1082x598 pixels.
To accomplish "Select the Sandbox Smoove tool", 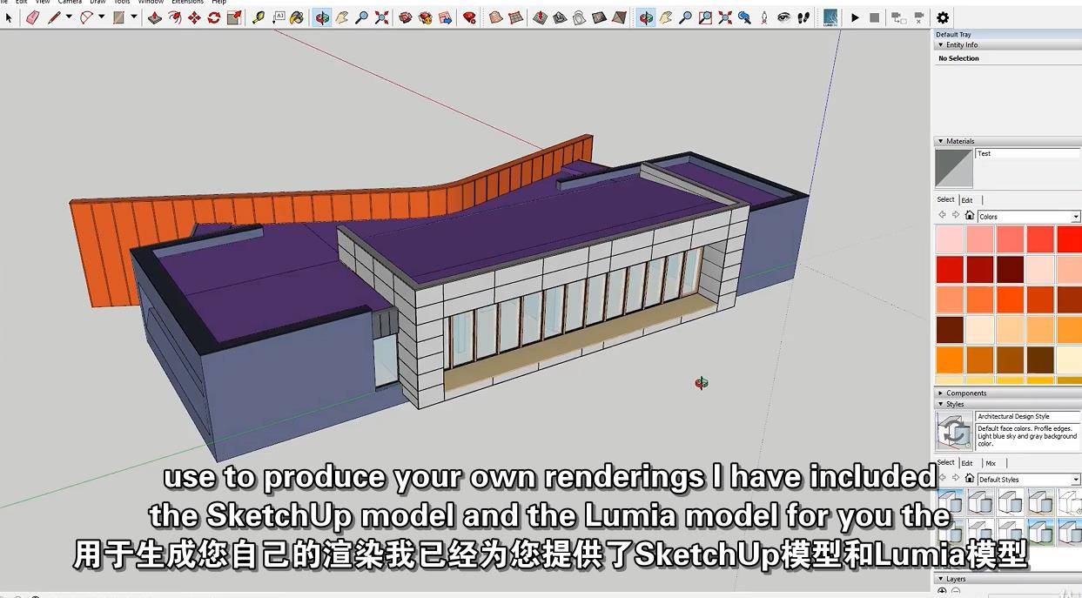I will coord(541,17).
